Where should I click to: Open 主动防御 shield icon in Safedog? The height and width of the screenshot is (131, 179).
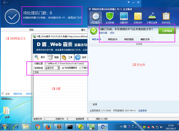110,18
